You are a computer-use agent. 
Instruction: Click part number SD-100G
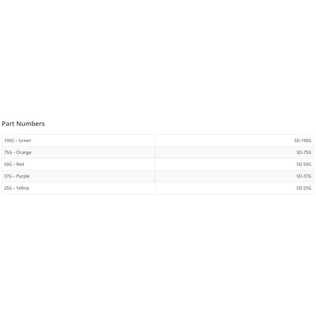[302, 141]
